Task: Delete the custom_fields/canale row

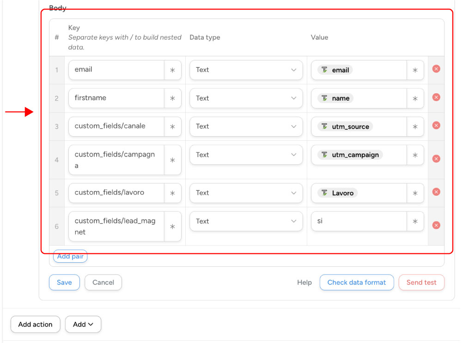Action: coord(435,126)
